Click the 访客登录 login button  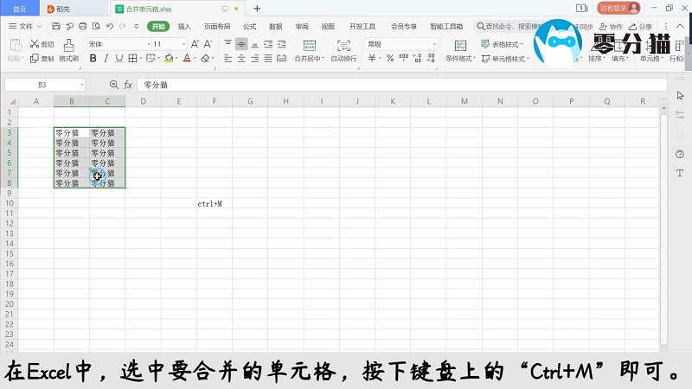point(619,8)
